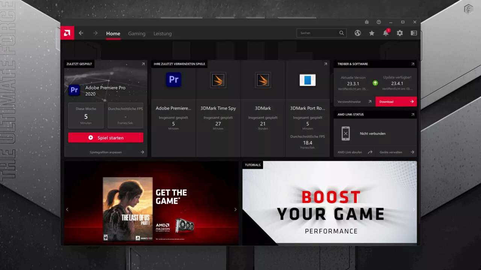Click the Durchschnittliche FPS box in Zuletzt Gespielt

(x=126, y=115)
